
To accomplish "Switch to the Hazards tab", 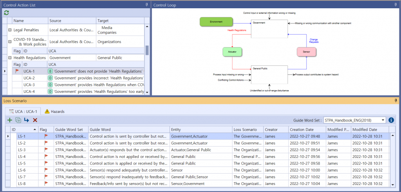I will pyautogui.click(x=55, y=111).
